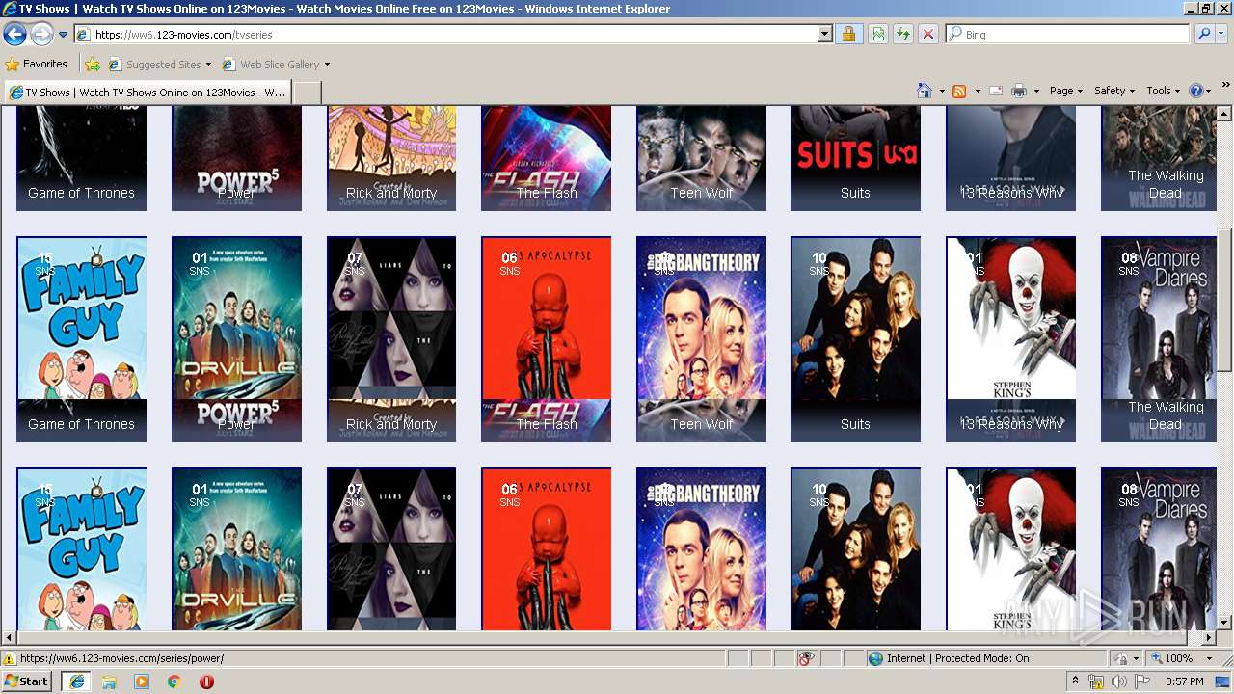Click the vertical scrollbar up arrow
The image size is (1234, 694).
[x=1224, y=113]
